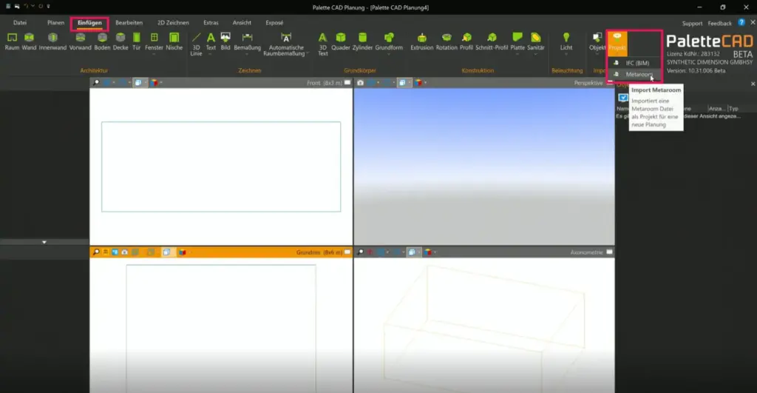Select the Text tool in Zeichnen

211,41
